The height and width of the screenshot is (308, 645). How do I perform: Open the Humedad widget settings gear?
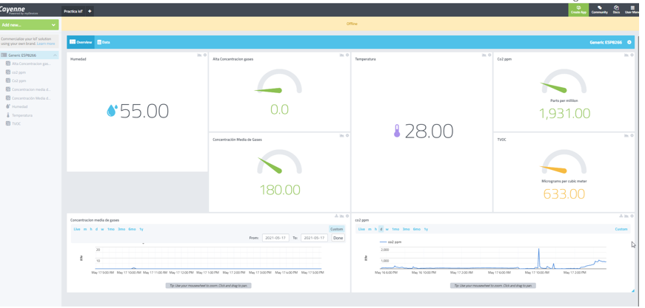coord(205,55)
